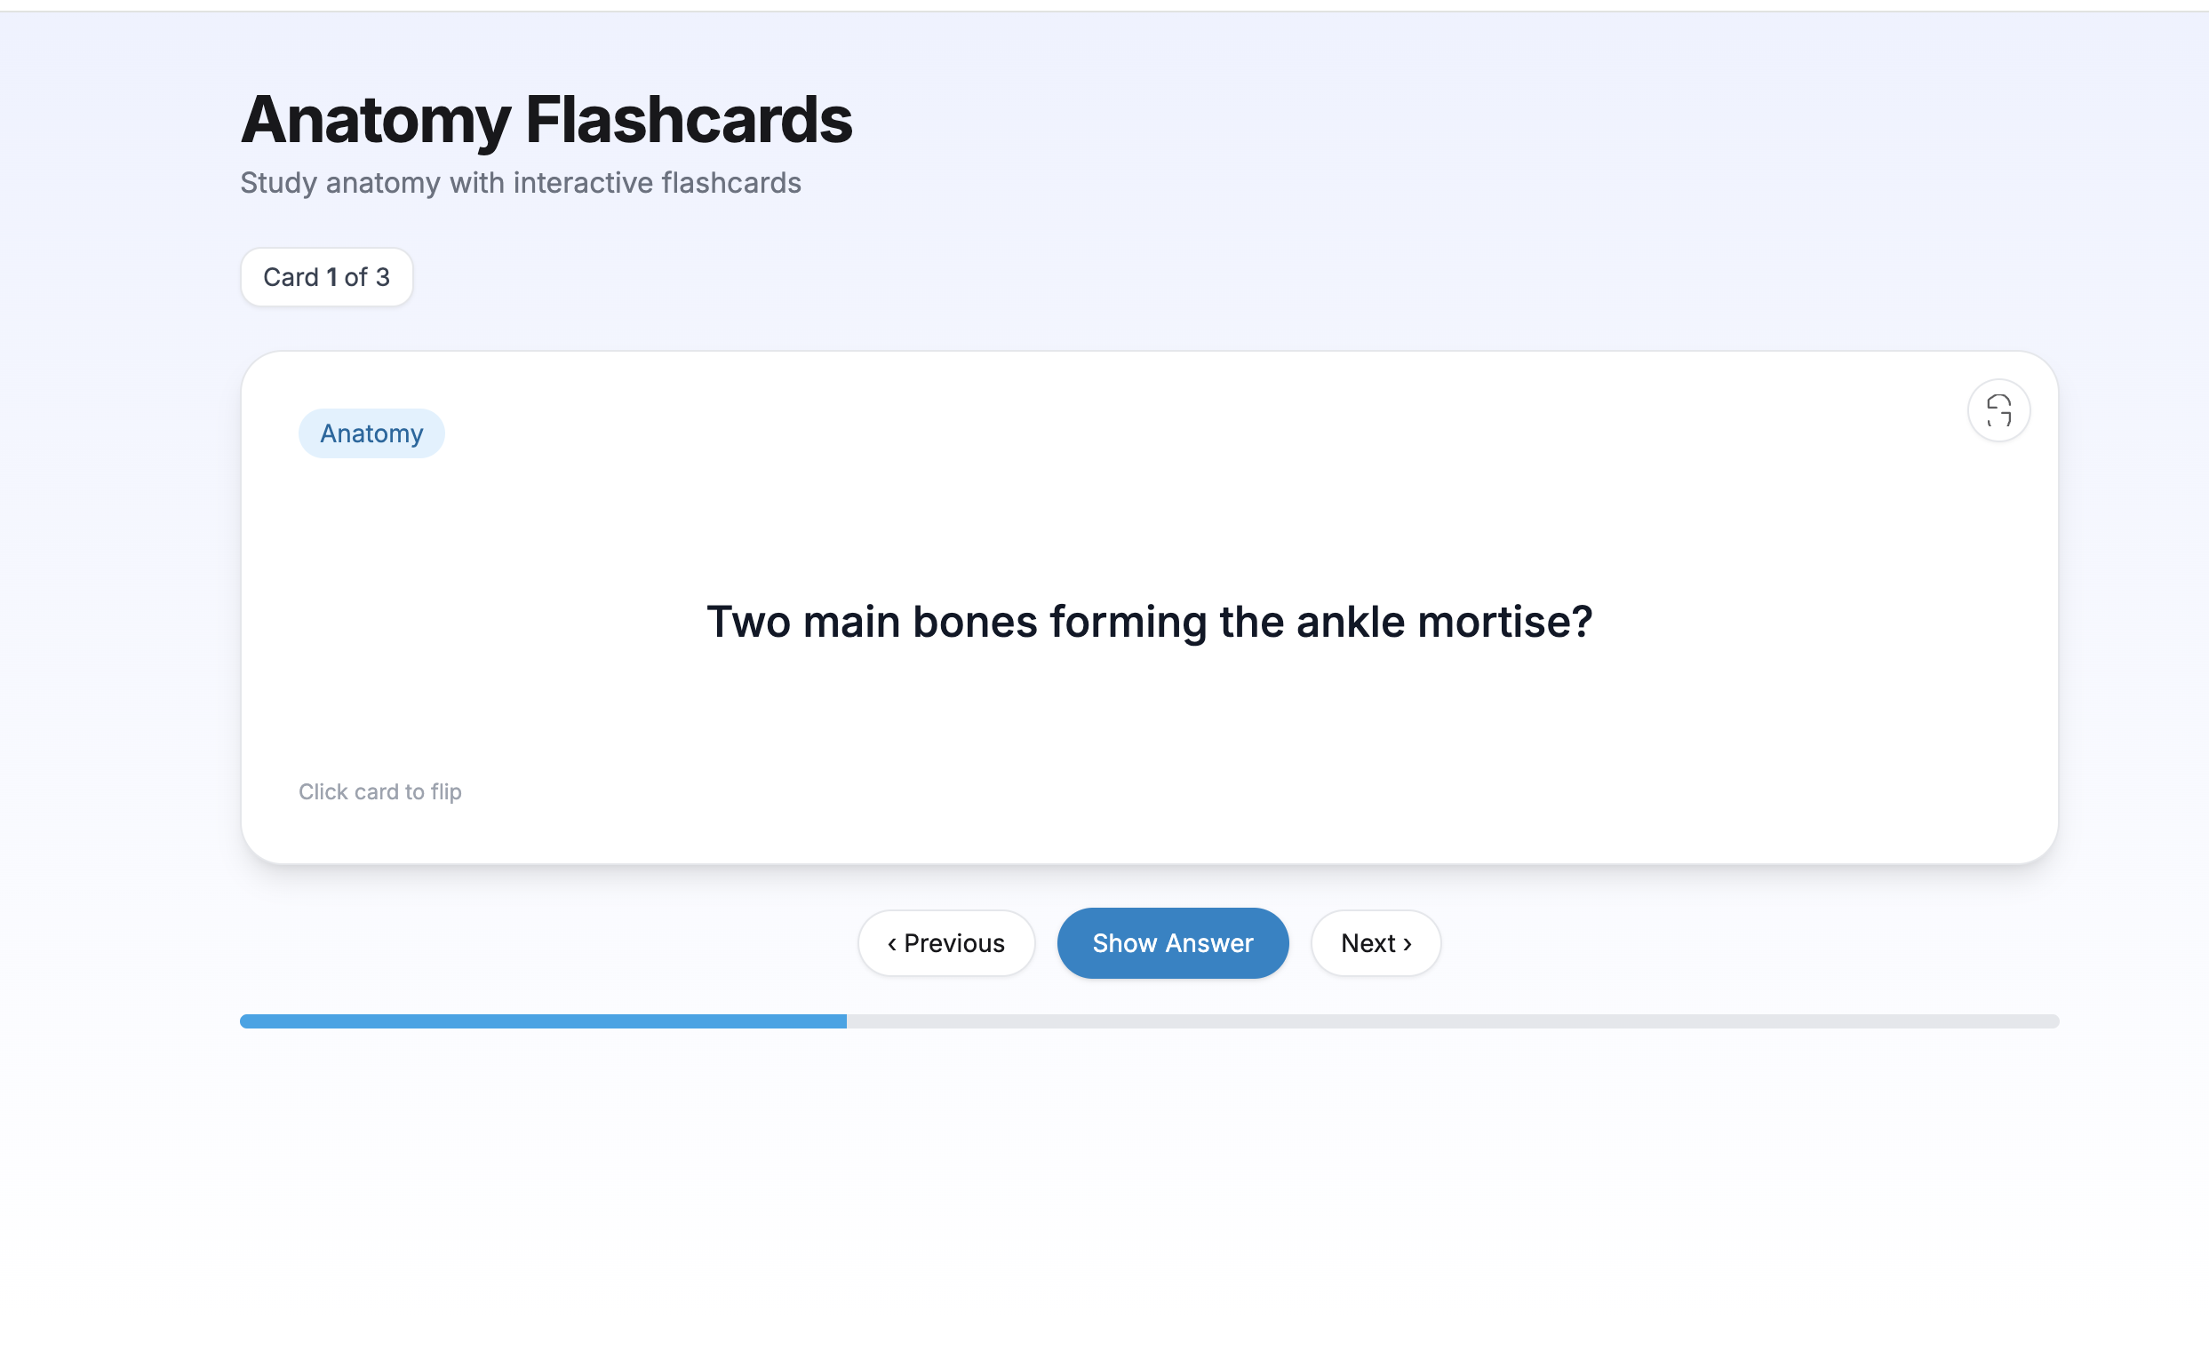Click the total count 3 in card counter
The image size is (2209, 1350).
click(383, 278)
